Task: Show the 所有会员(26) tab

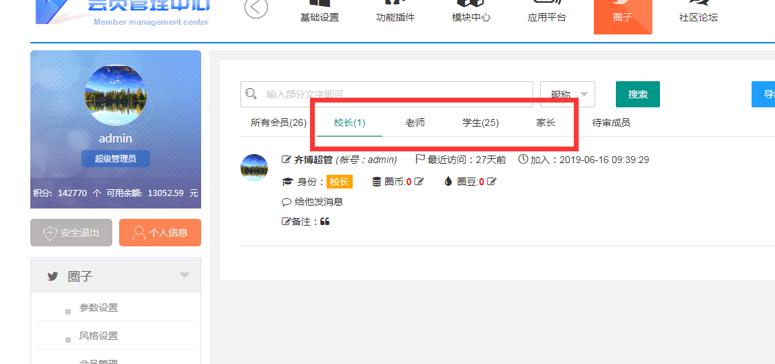Action: point(278,122)
